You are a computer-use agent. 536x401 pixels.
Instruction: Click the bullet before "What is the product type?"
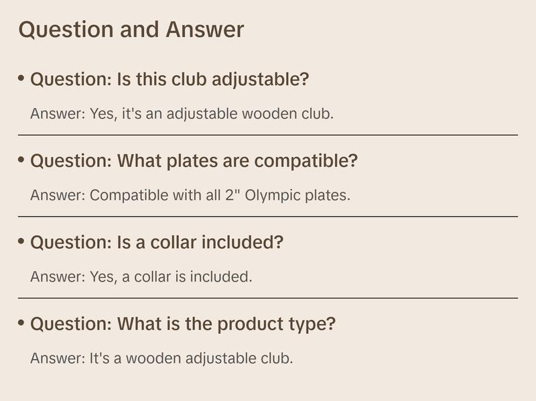[21, 323]
